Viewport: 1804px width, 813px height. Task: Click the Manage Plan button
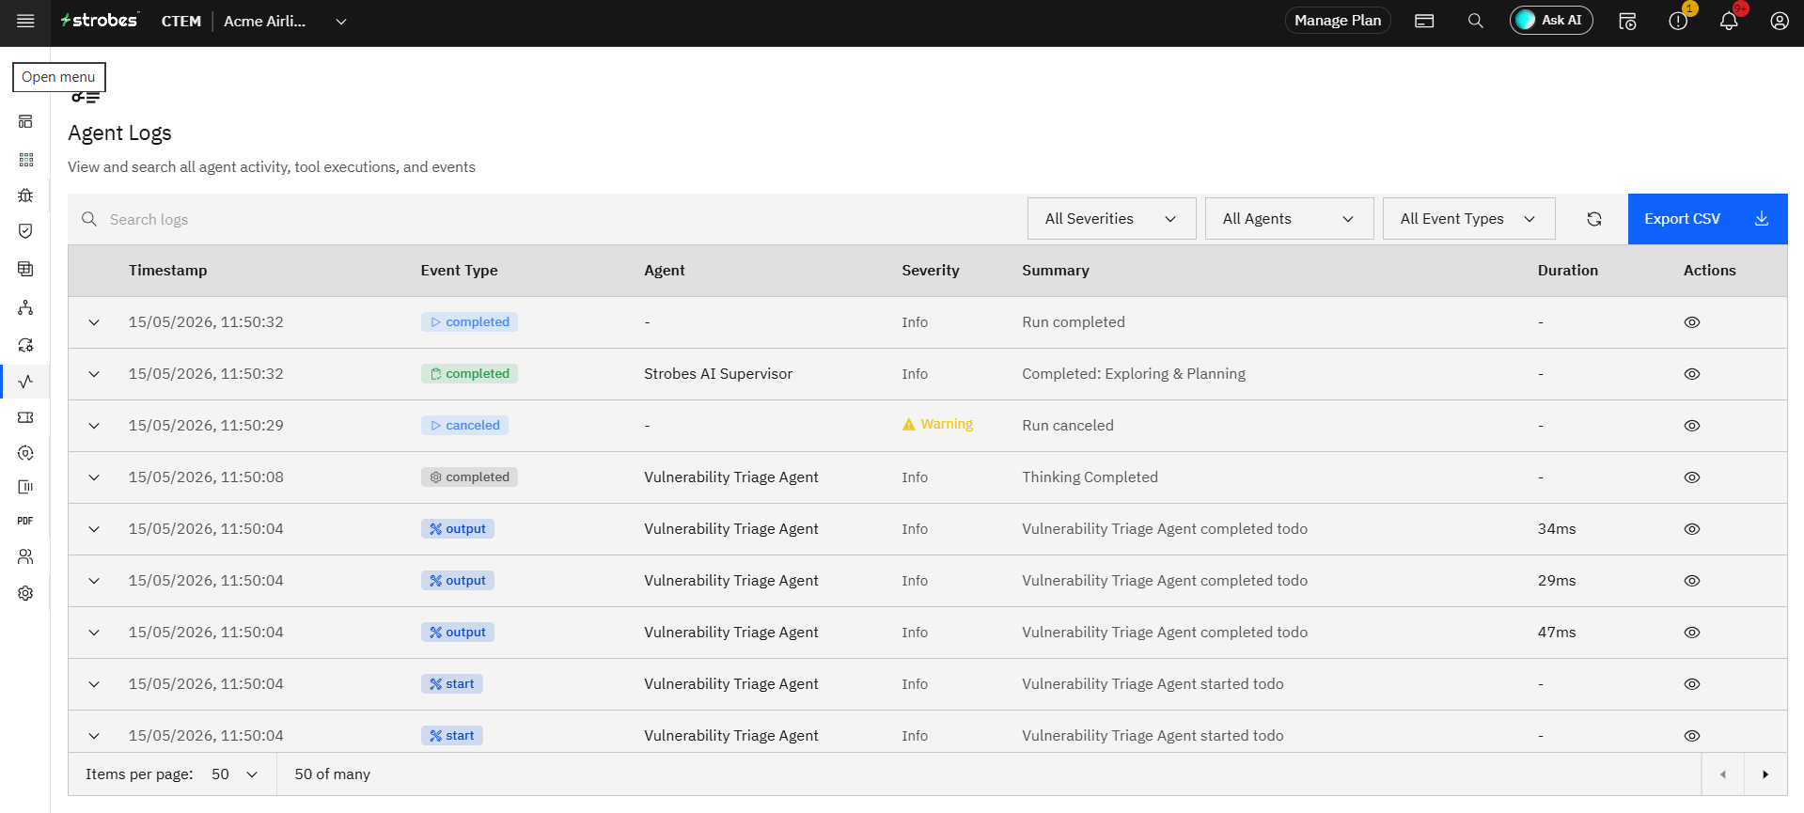click(1338, 21)
